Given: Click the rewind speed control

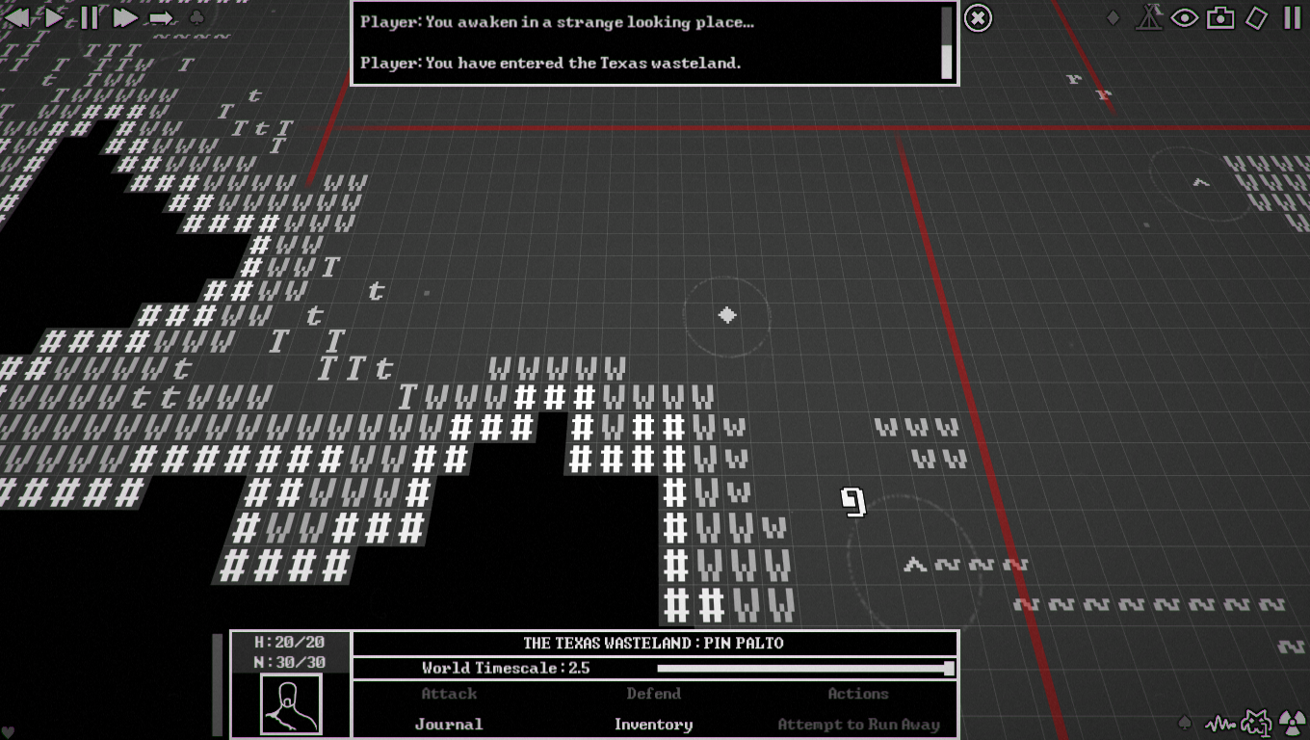Looking at the screenshot, I should pos(16,17).
